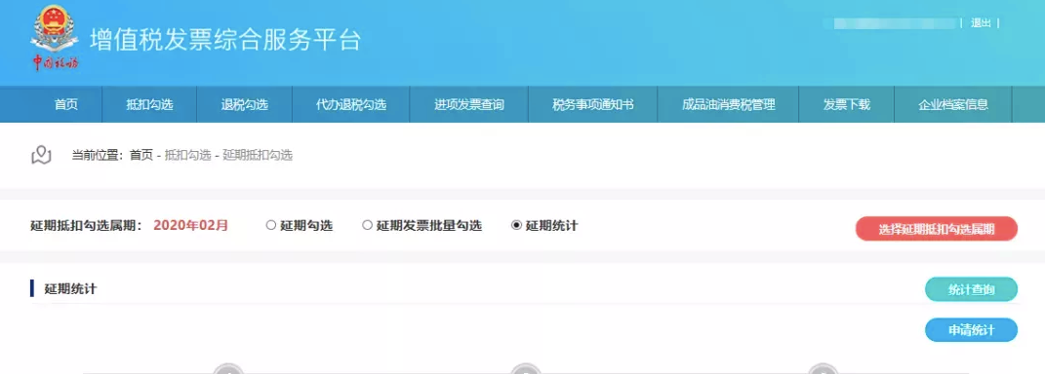This screenshot has width=1045, height=374.
Task: Click the 延期统计 section heading
Action: tap(70, 289)
